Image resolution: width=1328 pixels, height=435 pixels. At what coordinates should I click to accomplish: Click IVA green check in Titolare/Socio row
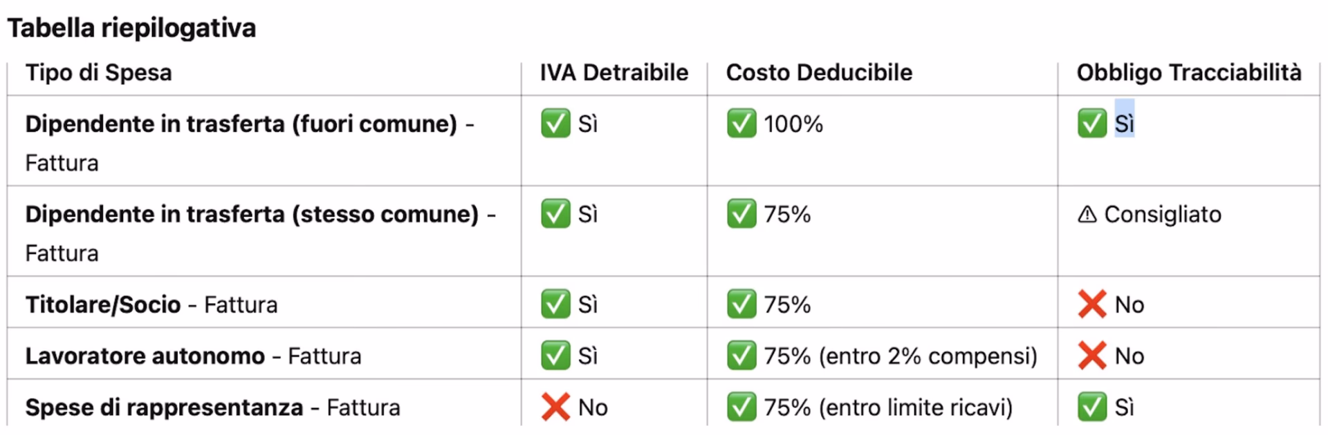[555, 304]
